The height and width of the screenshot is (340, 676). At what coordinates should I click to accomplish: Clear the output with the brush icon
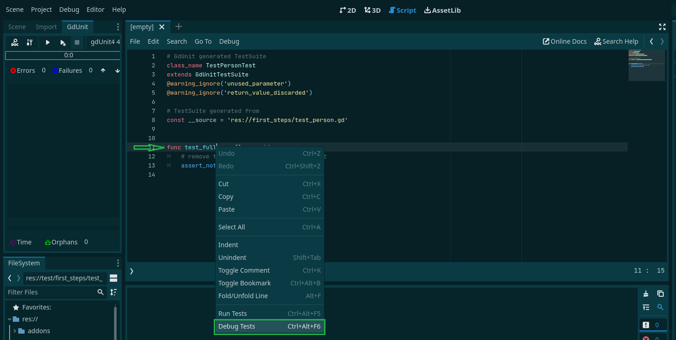click(646, 294)
